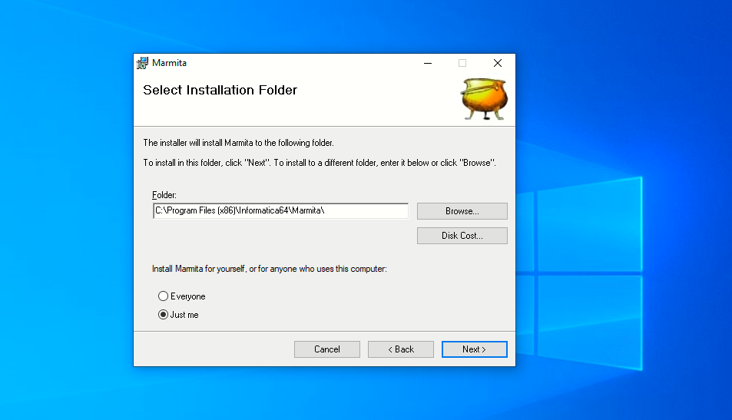Open the Disk Cost... dialog
The image size is (732, 420).
tap(462, 236)
